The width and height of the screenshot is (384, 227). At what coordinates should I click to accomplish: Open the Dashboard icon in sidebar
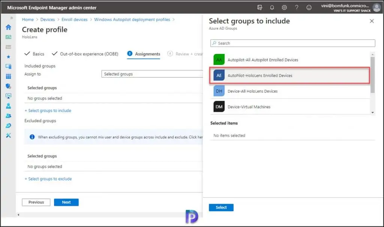(8, 37)
